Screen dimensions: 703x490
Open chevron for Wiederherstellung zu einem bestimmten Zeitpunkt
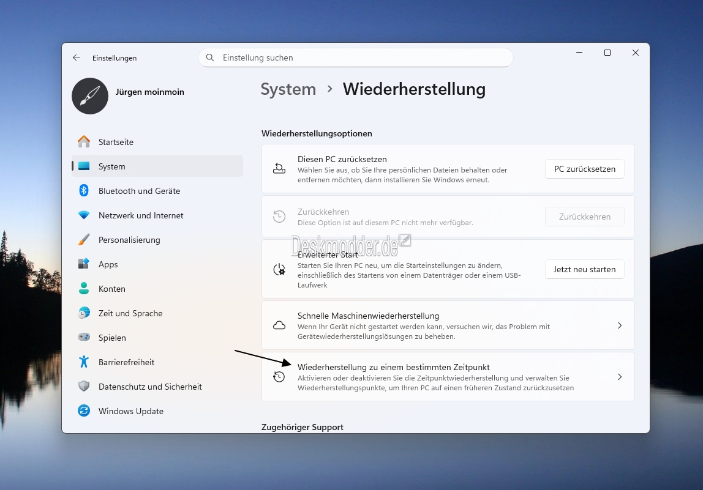coord(619,377)
